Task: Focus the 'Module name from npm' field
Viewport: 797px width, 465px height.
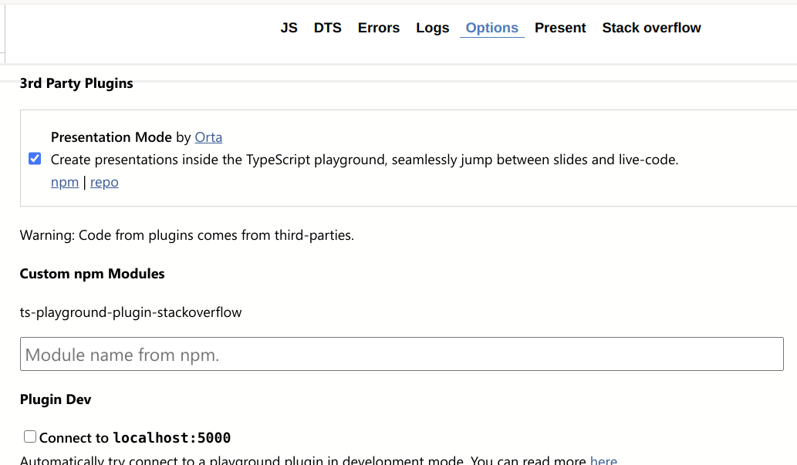Action: (x=401, y=355)
